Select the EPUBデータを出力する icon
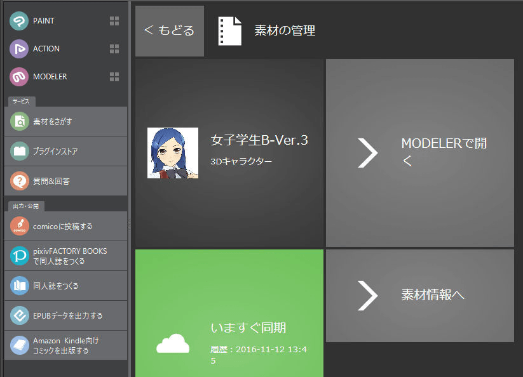 pyautogui.click(x=18, y=315)
